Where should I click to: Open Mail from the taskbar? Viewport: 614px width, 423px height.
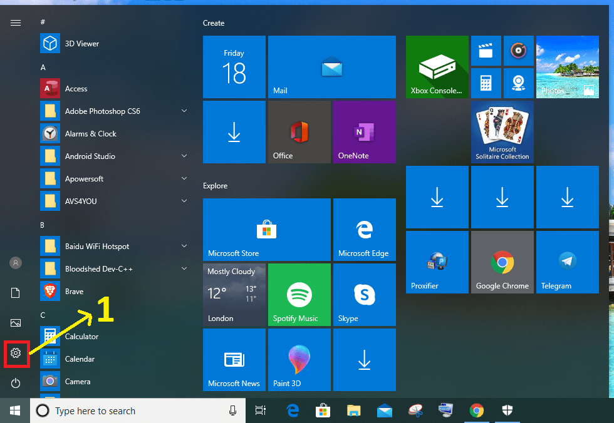[385, 410]
